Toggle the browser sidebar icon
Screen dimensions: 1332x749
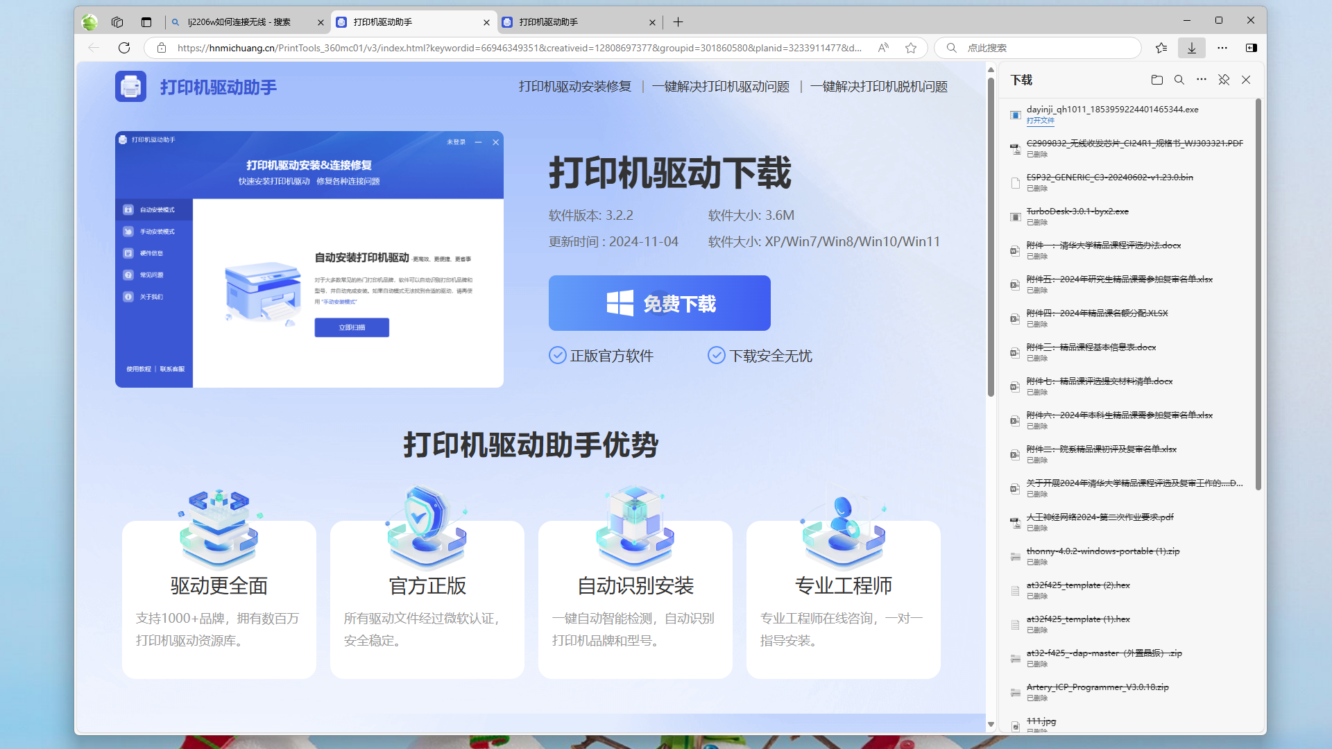pyautogui.click(x=1251, y=48)
